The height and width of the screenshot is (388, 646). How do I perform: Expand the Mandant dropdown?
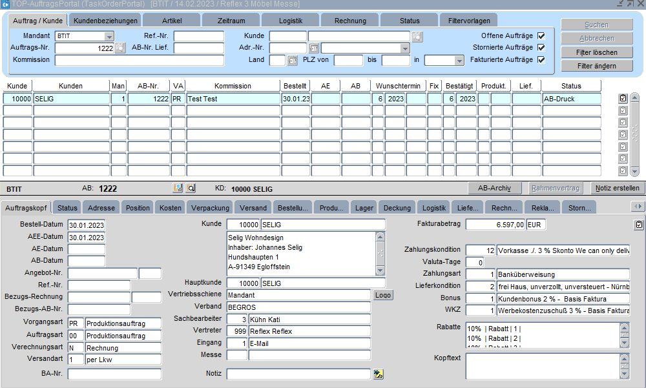click(109, 36)
